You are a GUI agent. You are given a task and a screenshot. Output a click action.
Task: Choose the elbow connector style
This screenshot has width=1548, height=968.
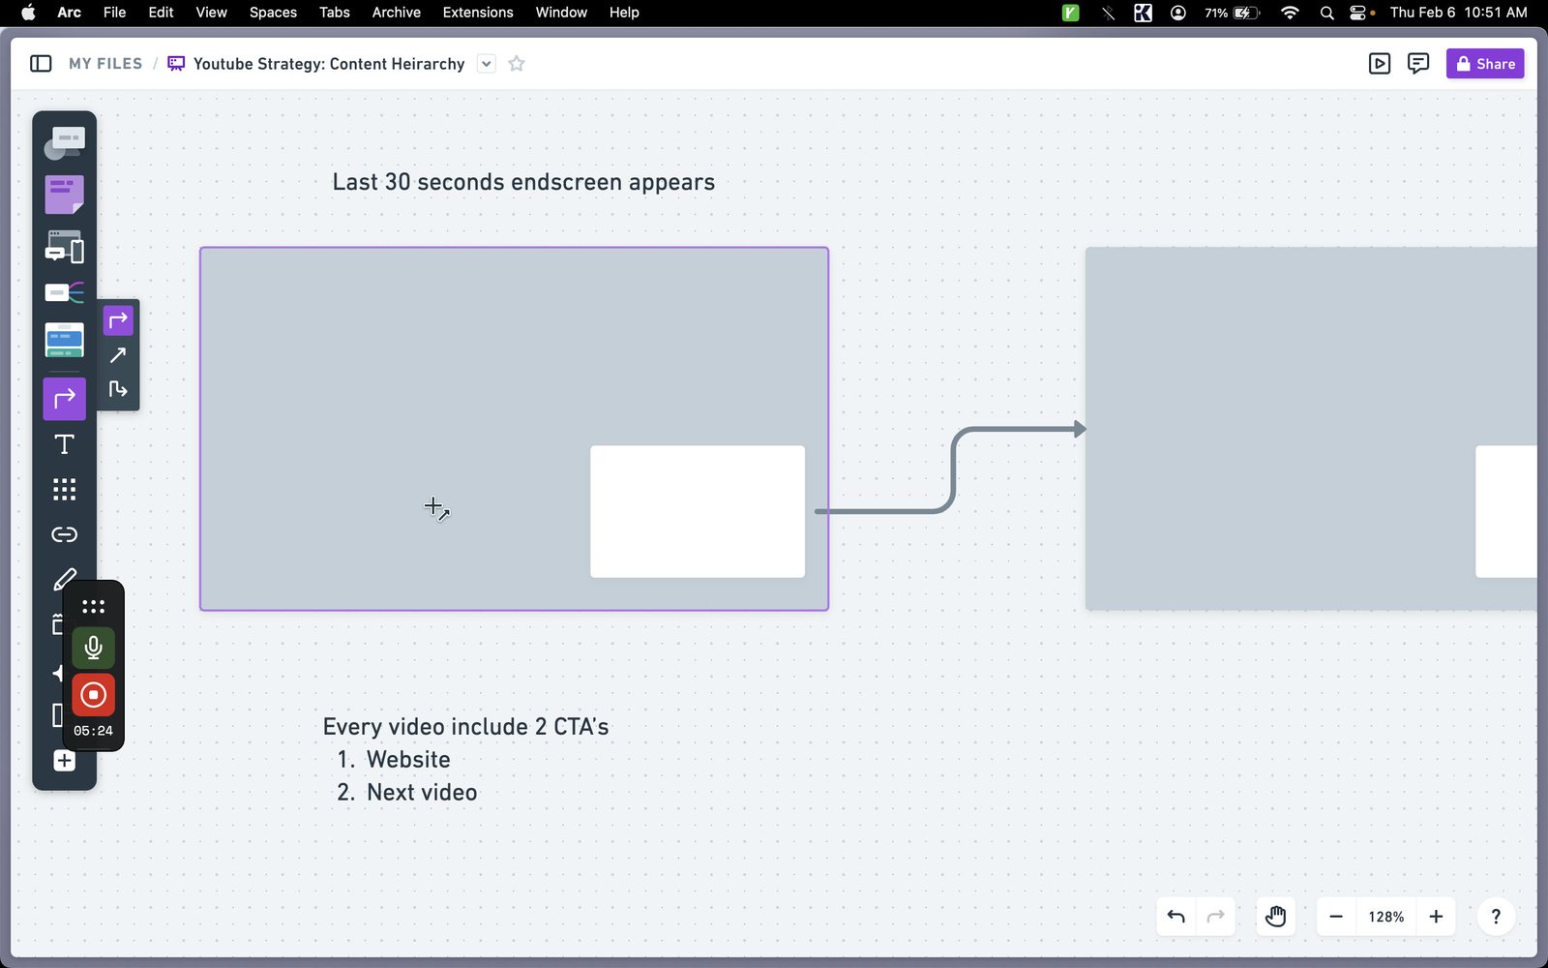tap(118, 389)
